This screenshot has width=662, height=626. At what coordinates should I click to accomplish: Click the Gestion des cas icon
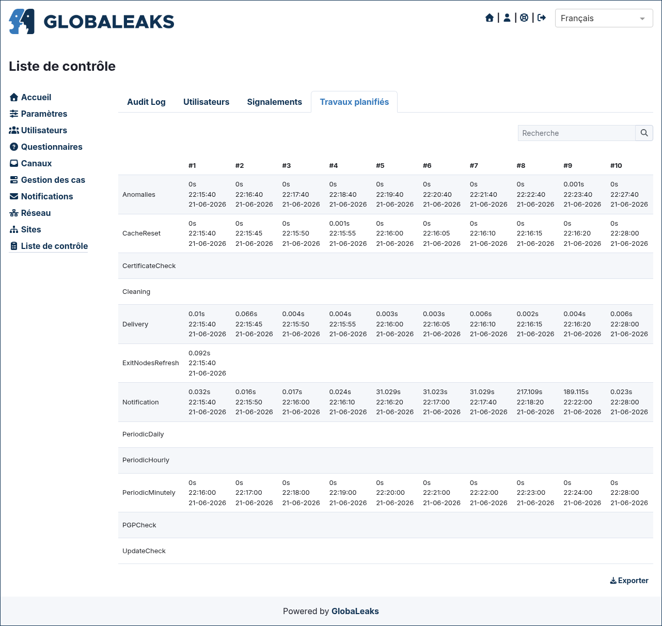pyautogui.click(x=14, y=180)
